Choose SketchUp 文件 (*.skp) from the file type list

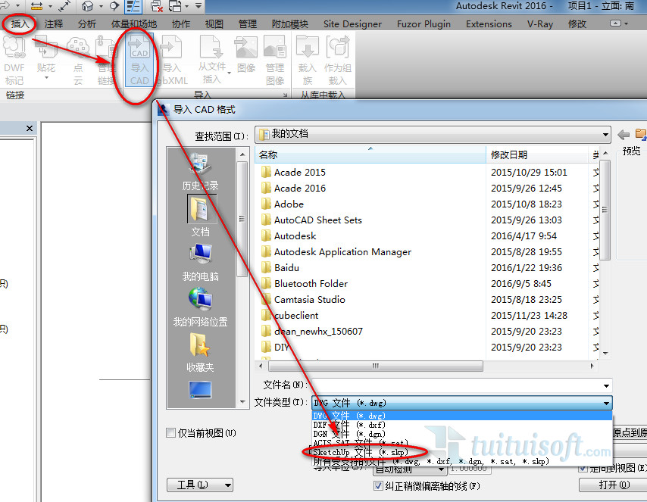[x=361, y=452]
